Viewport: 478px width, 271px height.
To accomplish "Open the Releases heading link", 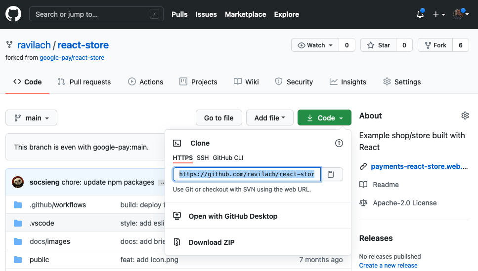I will [x=376, y=238].
